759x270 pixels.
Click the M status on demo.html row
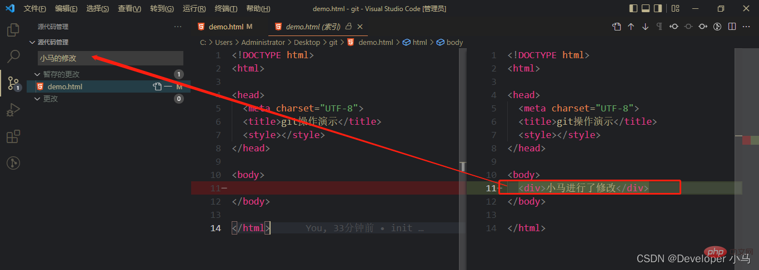click(x=179, y=86)
